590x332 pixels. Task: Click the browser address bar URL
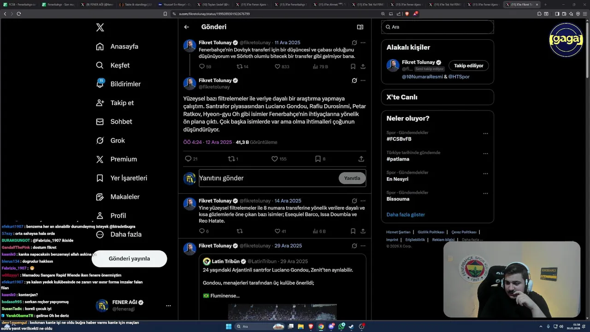(214, 14)
